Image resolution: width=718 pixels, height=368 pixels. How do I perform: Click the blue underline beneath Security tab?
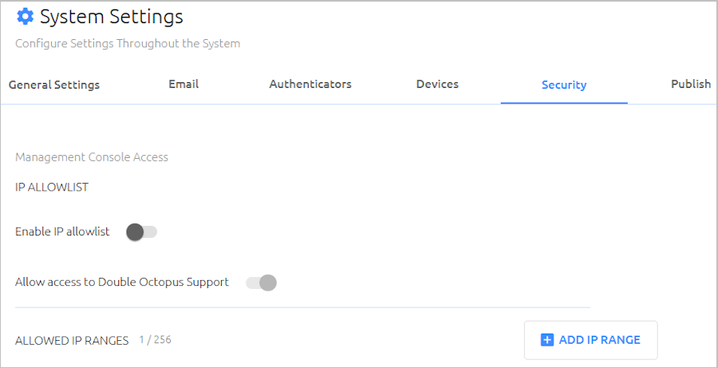click(564, 103)
